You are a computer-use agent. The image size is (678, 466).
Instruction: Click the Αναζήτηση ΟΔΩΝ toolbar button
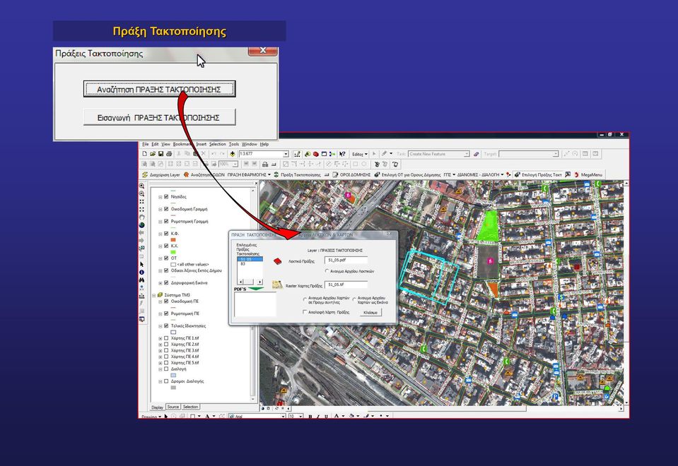pyautogui.click(x=204, y=175)
